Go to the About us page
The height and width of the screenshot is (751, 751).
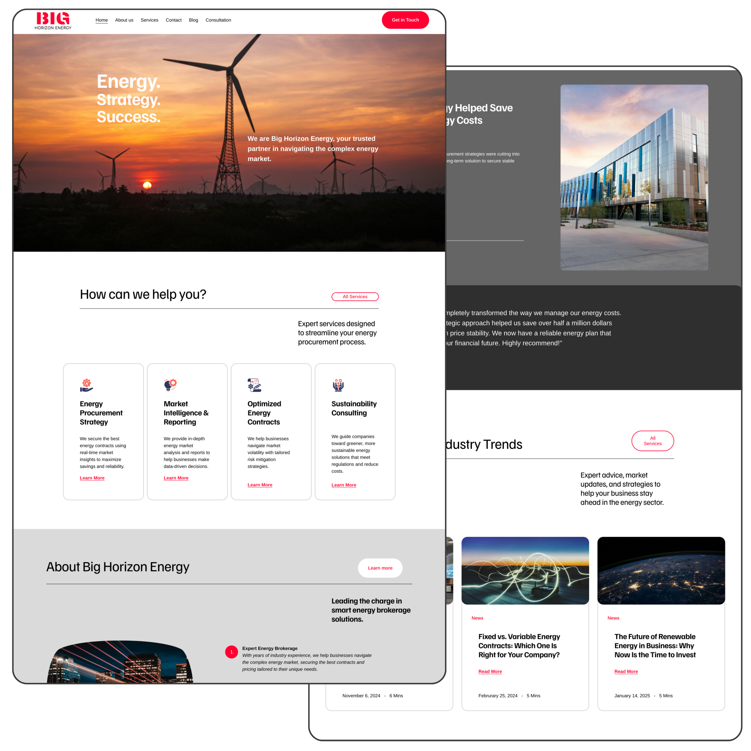tap(124, 20)
